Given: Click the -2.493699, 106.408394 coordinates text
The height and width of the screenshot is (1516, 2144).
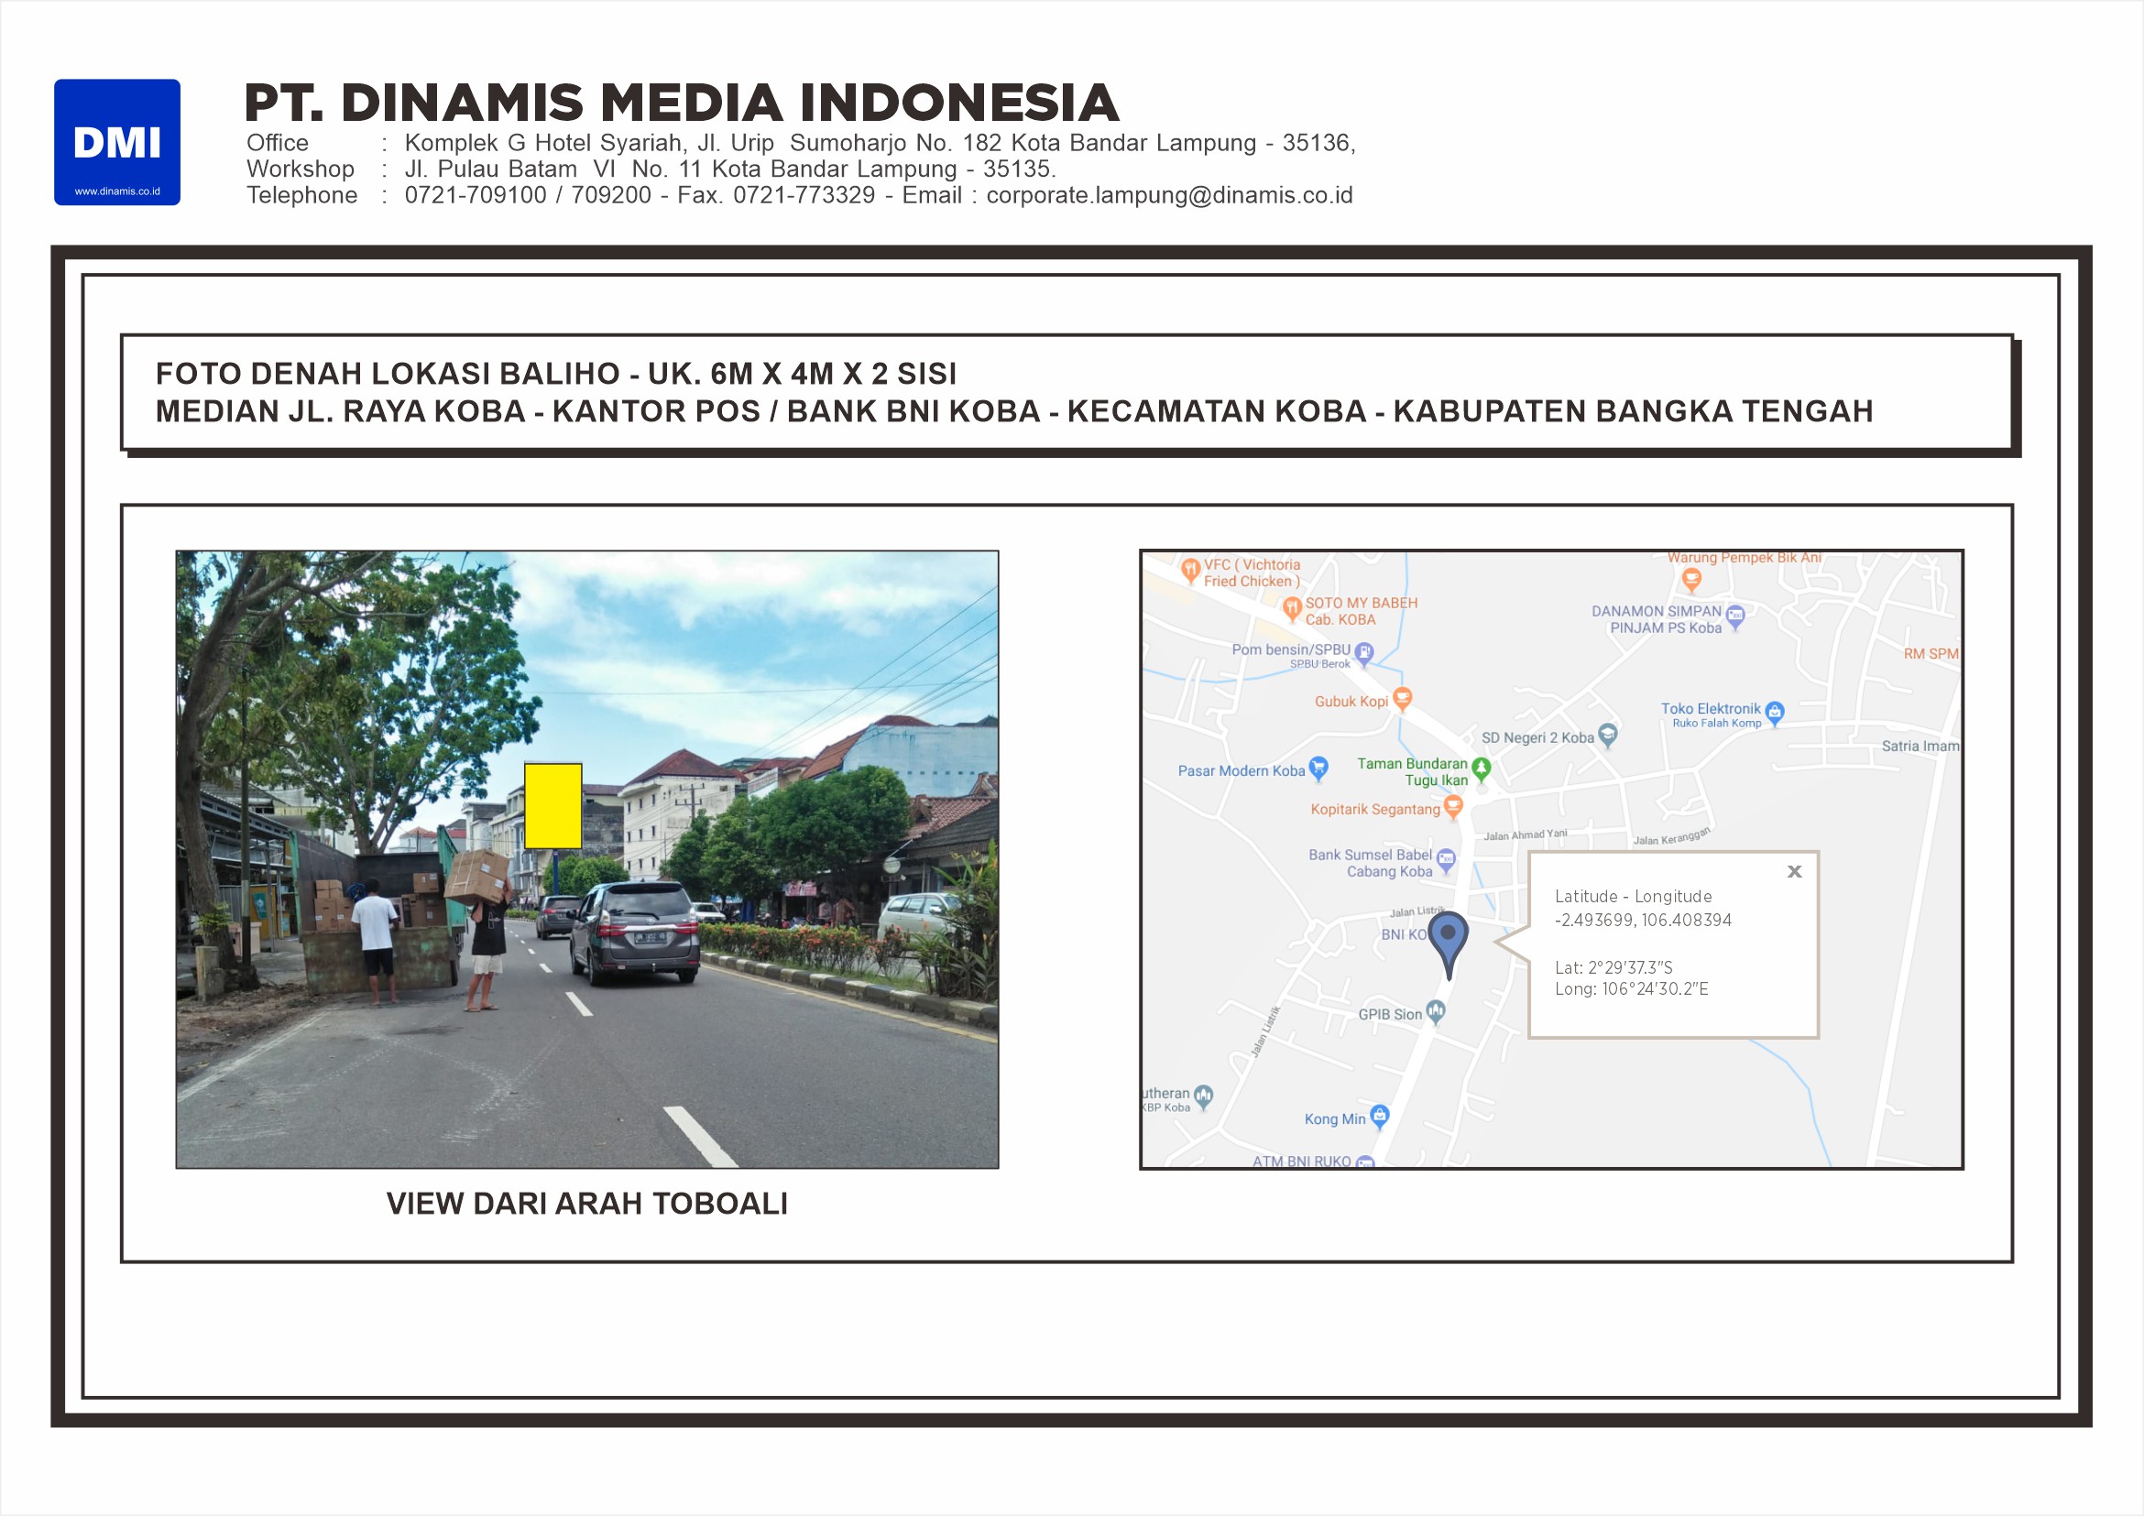Looking at the screenshot, I should (1643, 921).
